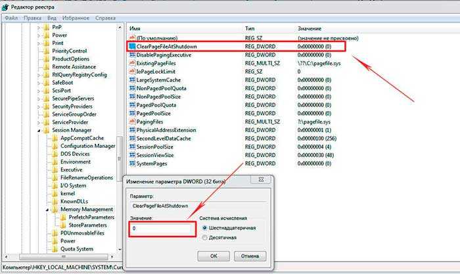Image resolution: width=460 pixels, height=274 pixels.
Task: Expand the ServiceProvider tree node
Action: (39, 123)
